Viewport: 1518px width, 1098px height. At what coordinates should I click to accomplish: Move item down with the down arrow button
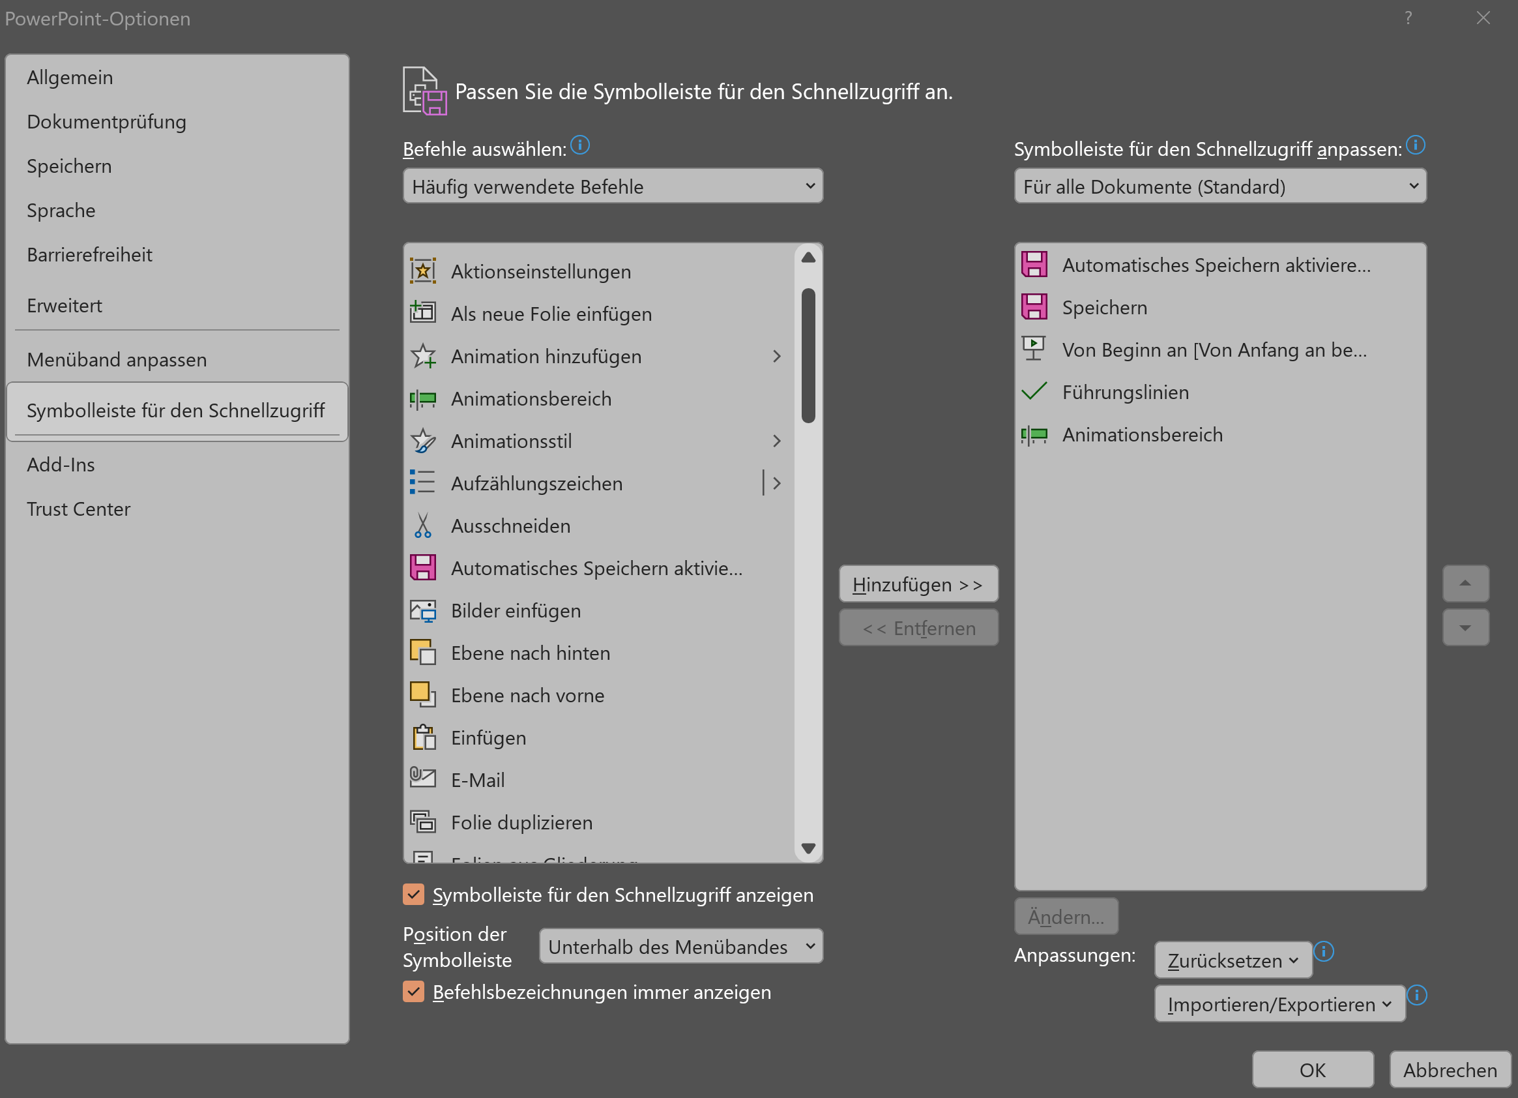tap(1465, 628)
